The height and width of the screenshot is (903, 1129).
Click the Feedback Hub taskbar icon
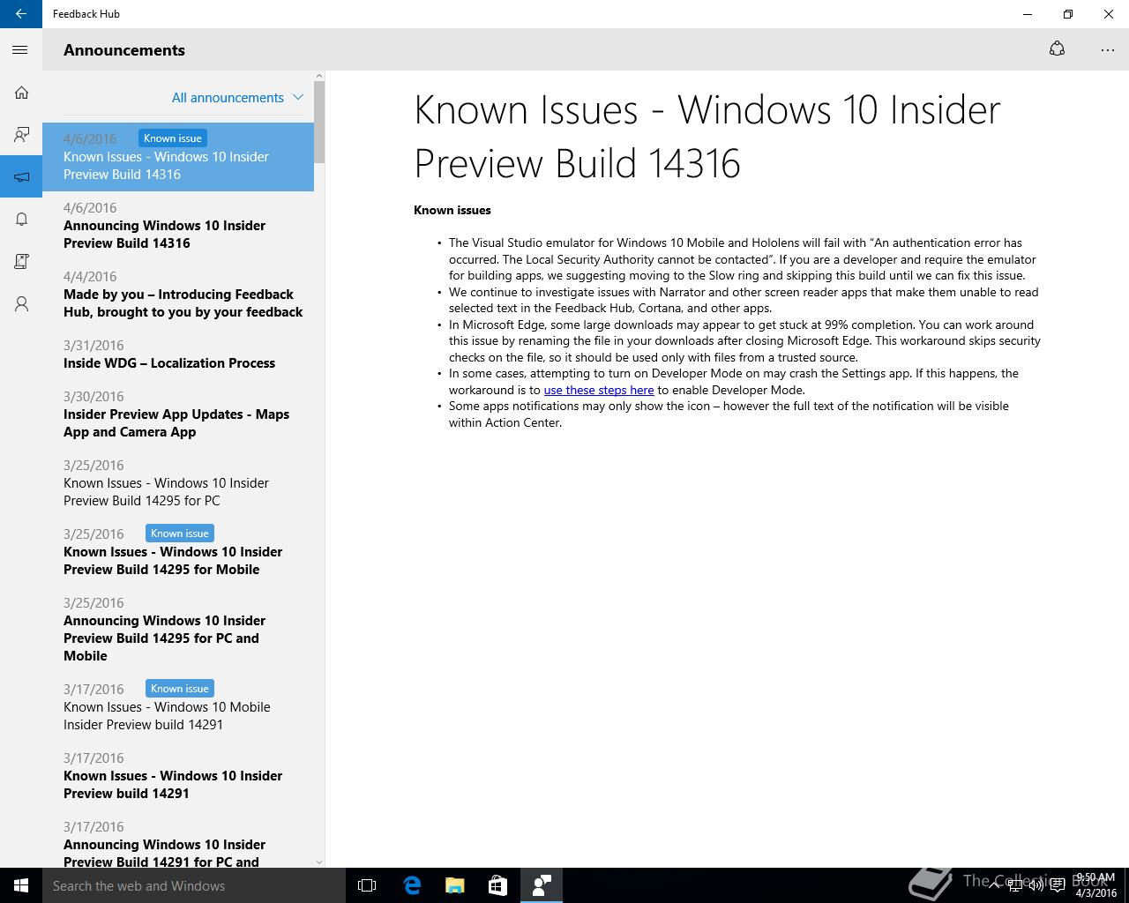click(x=542, y=885)
